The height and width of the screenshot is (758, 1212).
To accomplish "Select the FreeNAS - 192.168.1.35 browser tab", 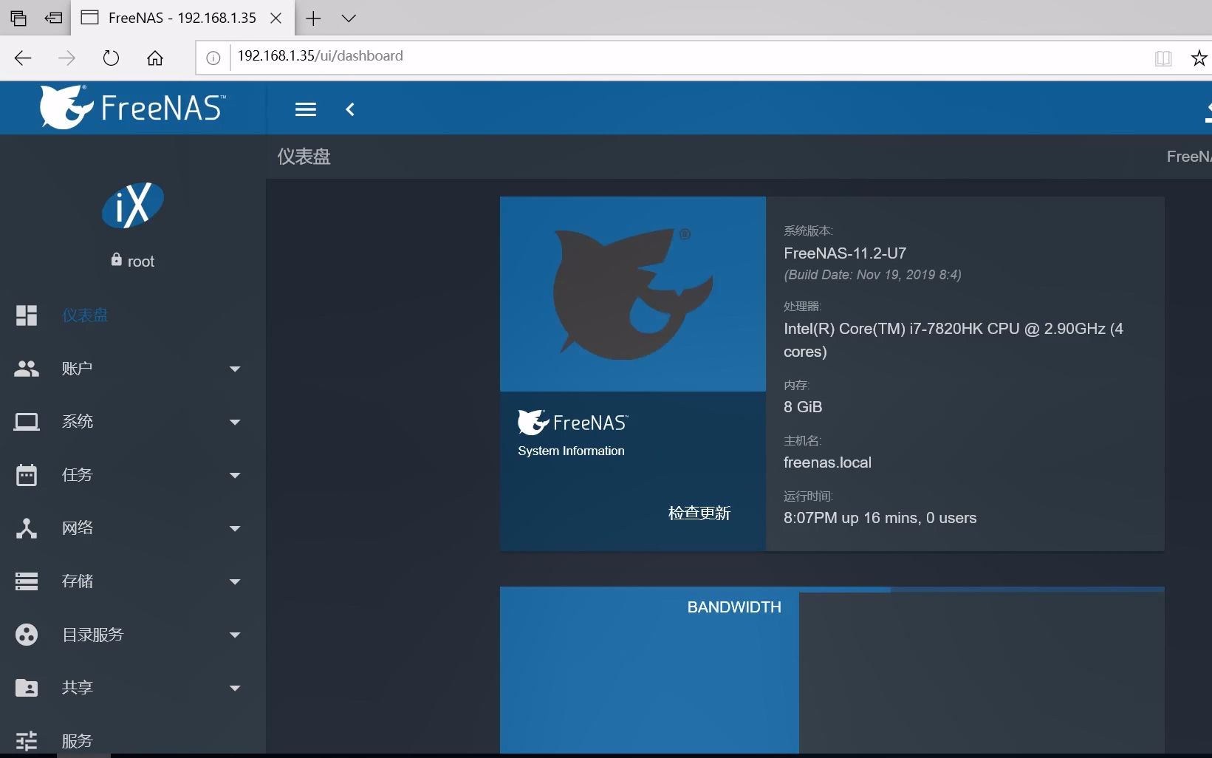I will 182,18.
